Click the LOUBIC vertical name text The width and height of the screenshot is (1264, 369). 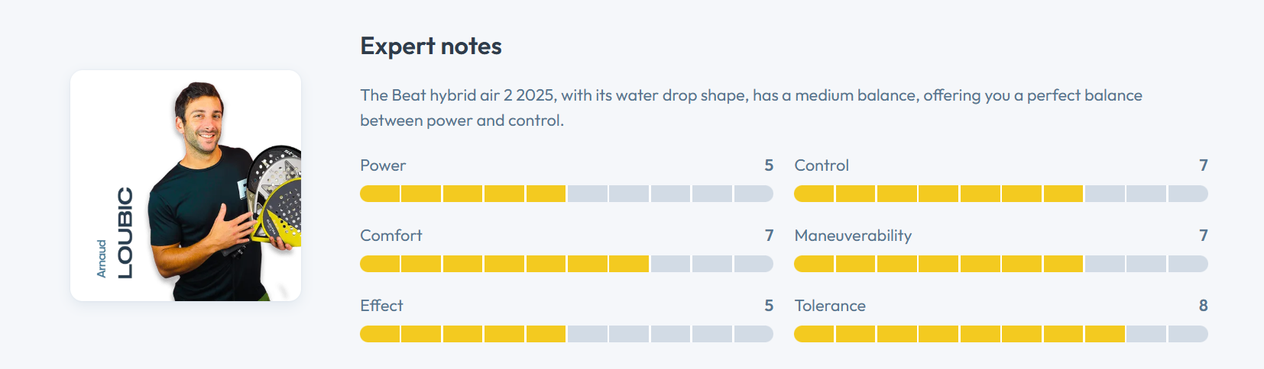pos(125,233)
